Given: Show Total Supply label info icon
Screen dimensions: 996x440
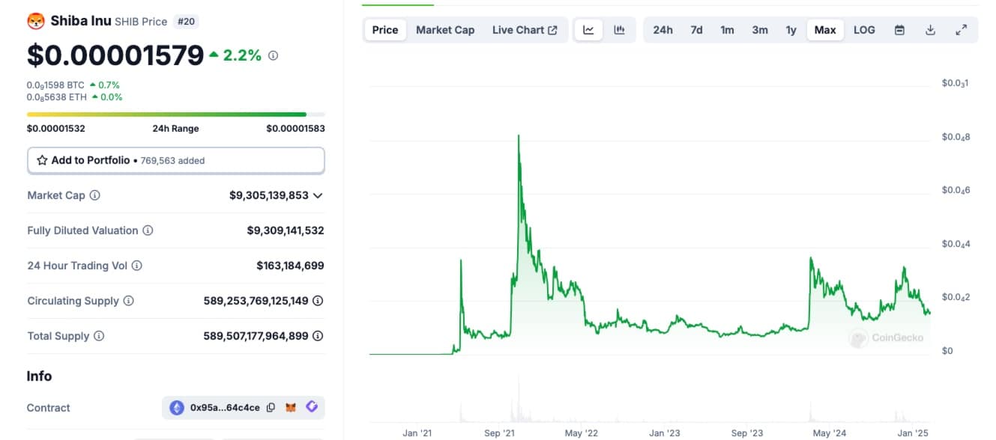Looking at the screenshot, I should [99, 336].
